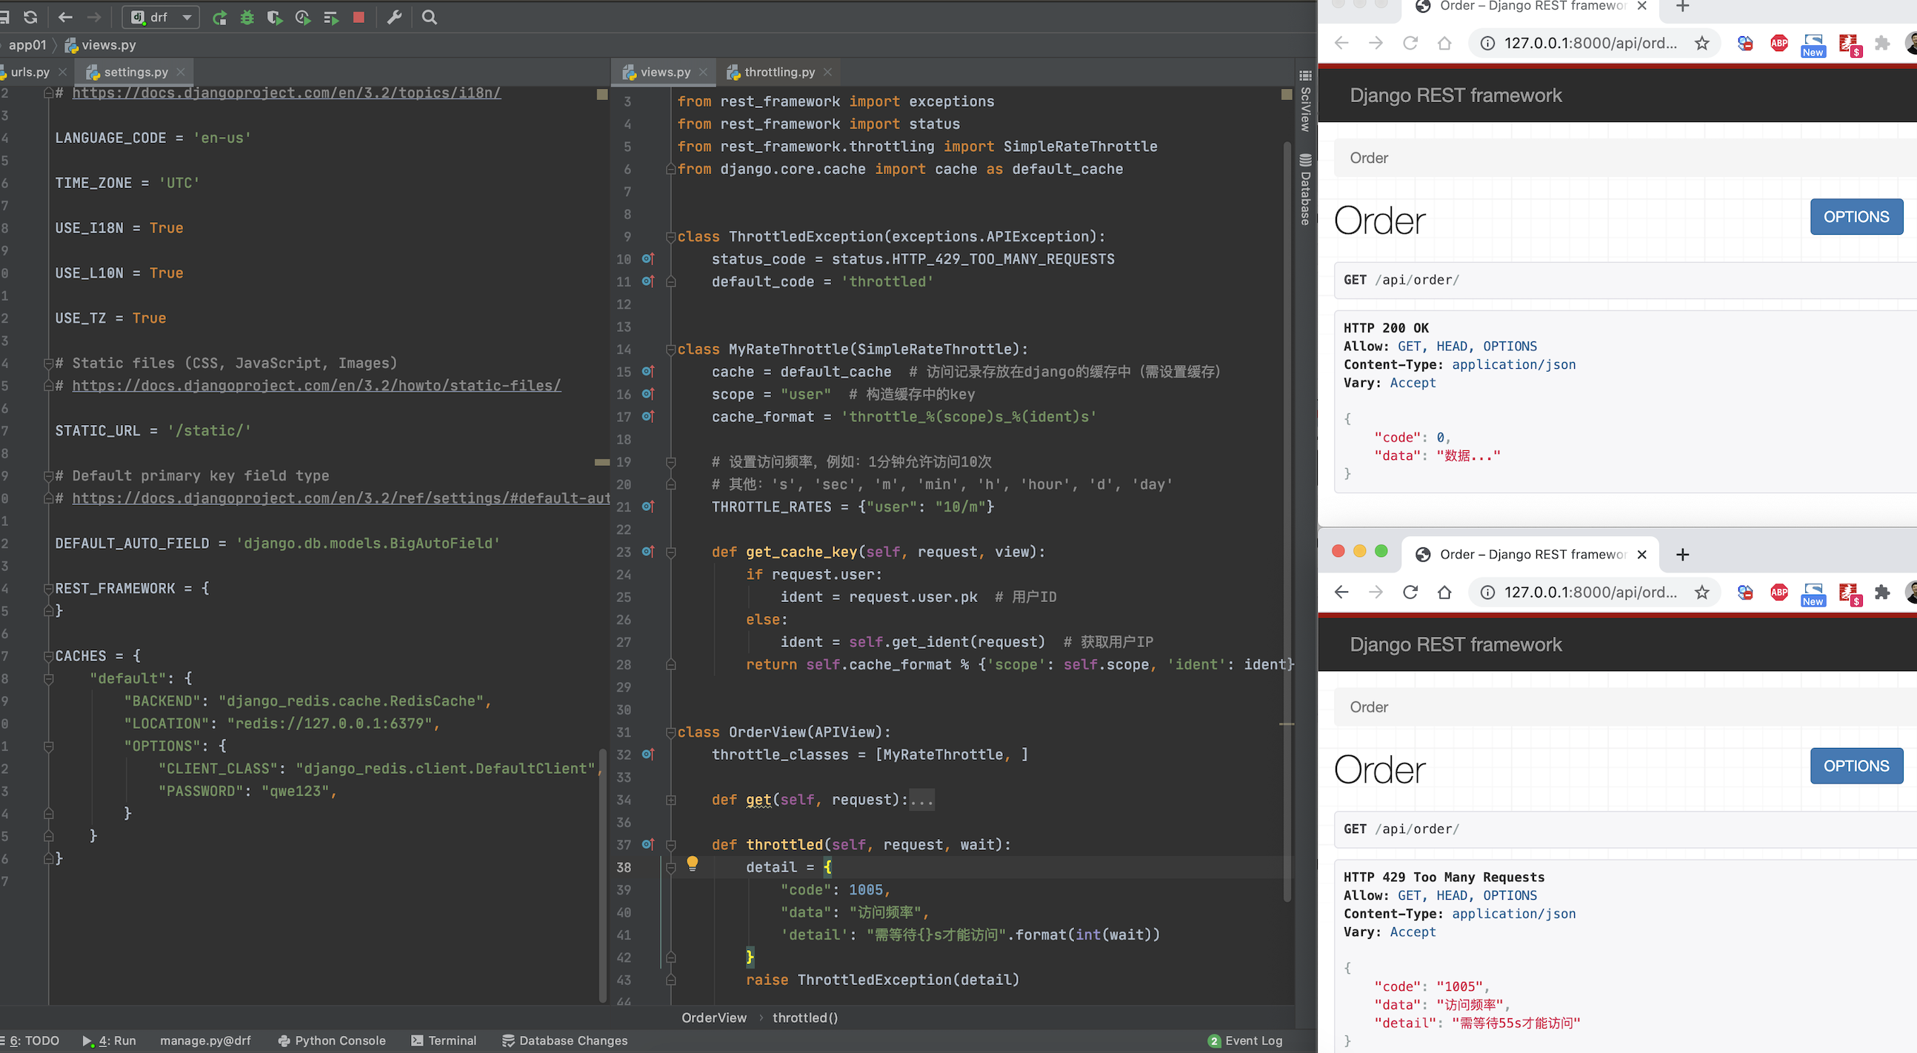Viewport: 1917px width, 1053px height.
Task: Collapse the CACHES dict fold marker
Action: pos(48,656)
